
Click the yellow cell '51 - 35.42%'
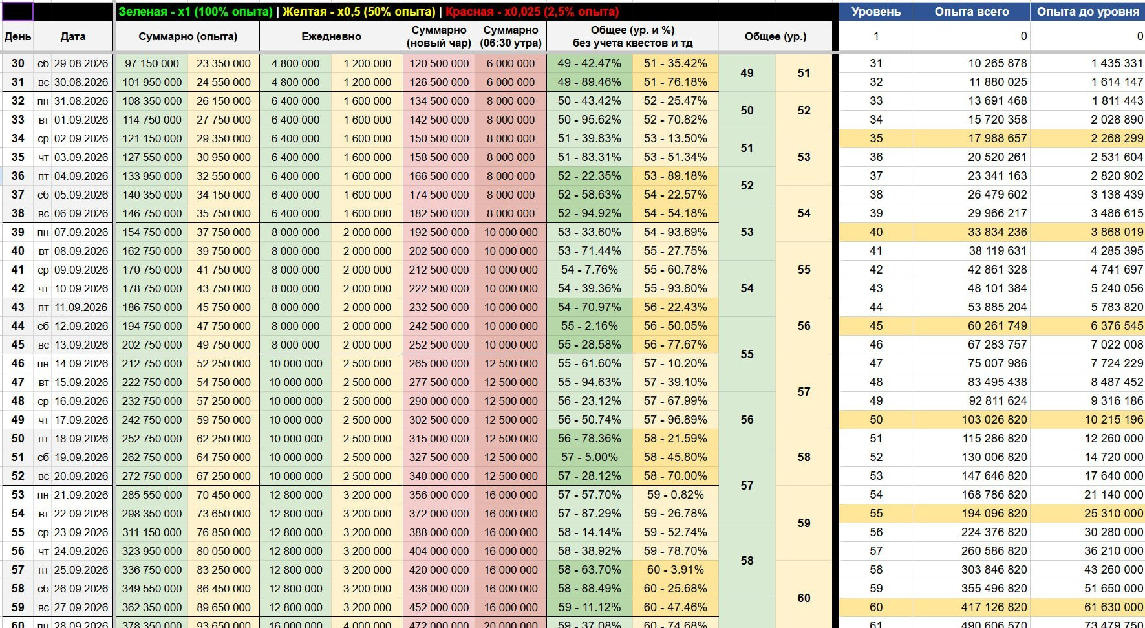point(675,63)
